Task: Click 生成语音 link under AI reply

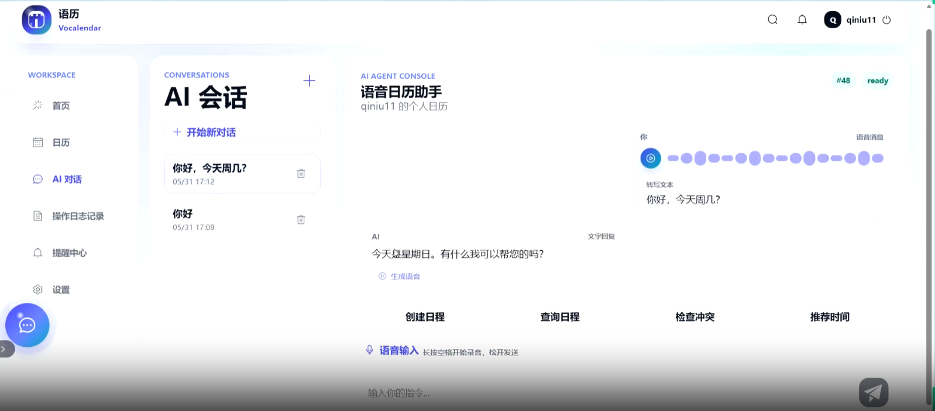Action: point(400,276)
